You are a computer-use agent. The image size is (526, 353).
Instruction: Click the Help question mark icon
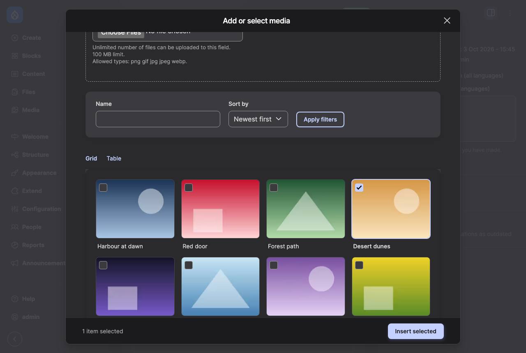pos(15,299)
